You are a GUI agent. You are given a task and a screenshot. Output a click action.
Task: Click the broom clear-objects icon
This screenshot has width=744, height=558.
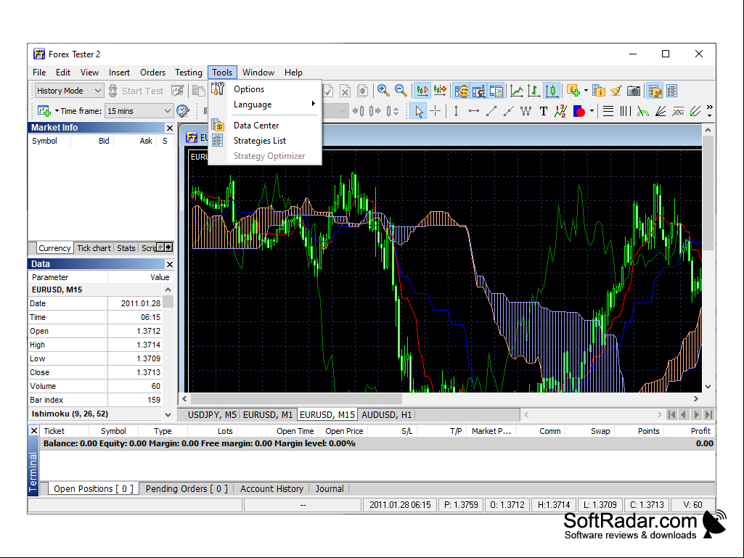[616, 91]
